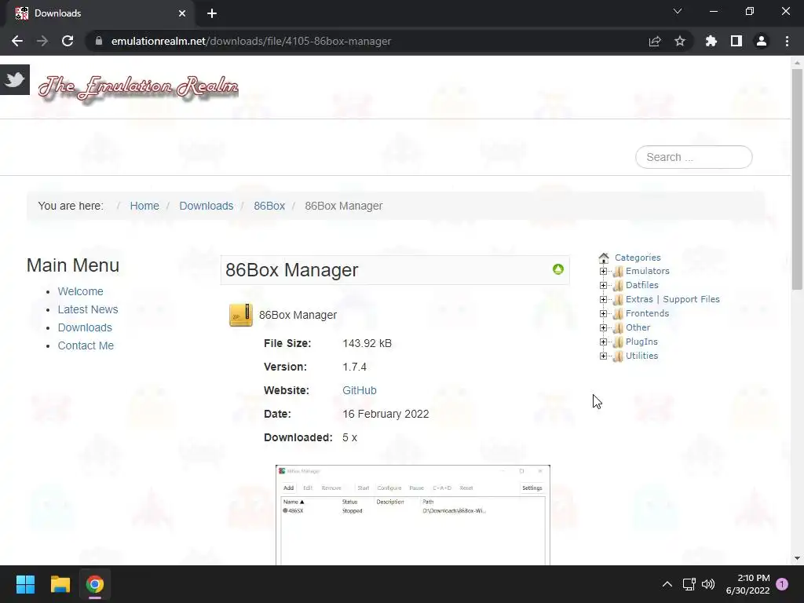Expand the Extras | Support Files category

(604, 299)
